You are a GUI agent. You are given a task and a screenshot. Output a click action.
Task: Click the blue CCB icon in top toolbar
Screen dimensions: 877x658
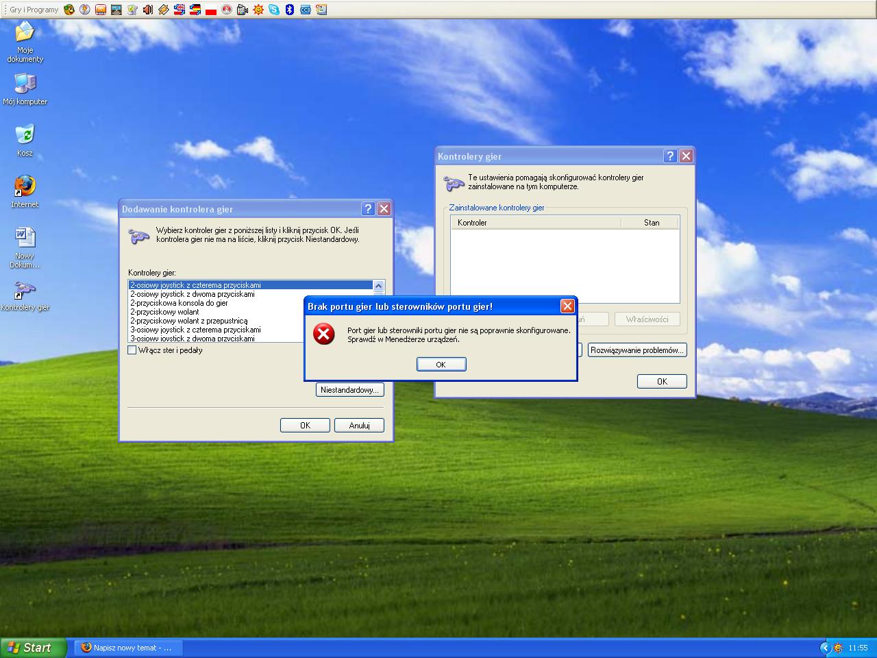306,10
